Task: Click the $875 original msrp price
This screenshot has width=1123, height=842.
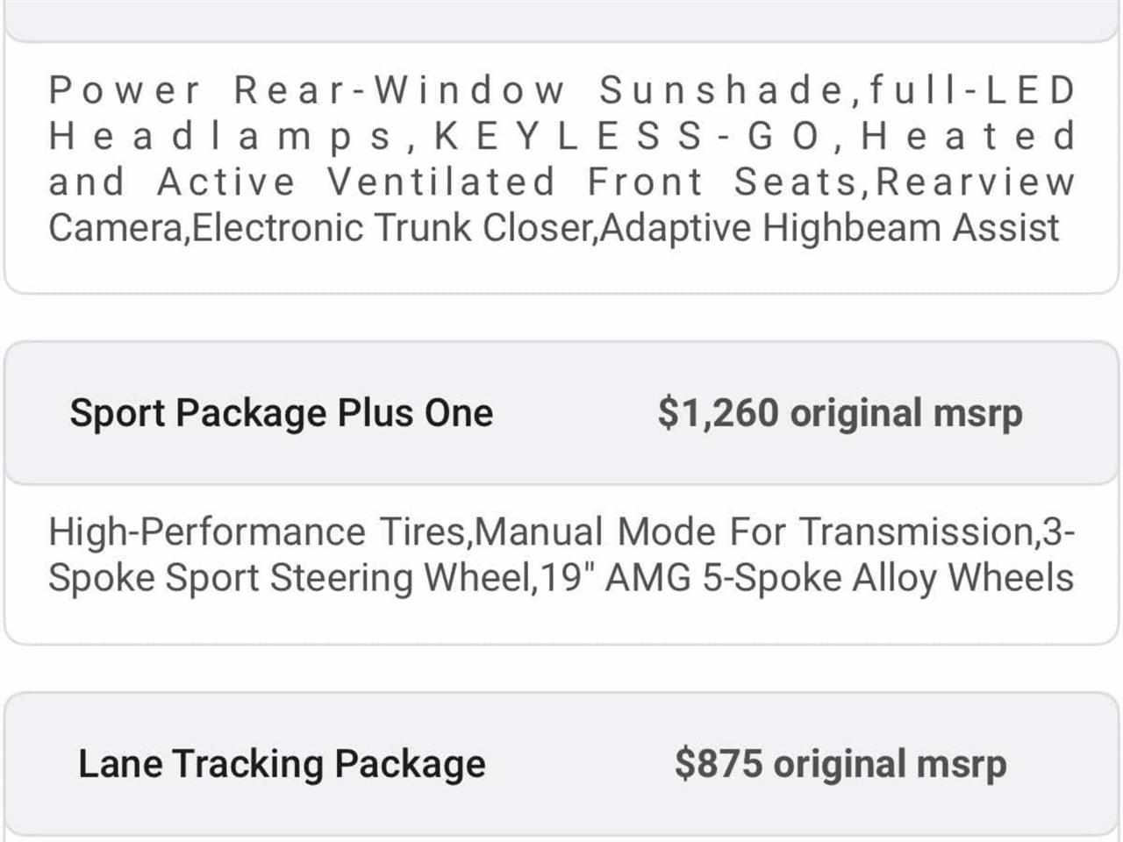Action: click(840, 764)
